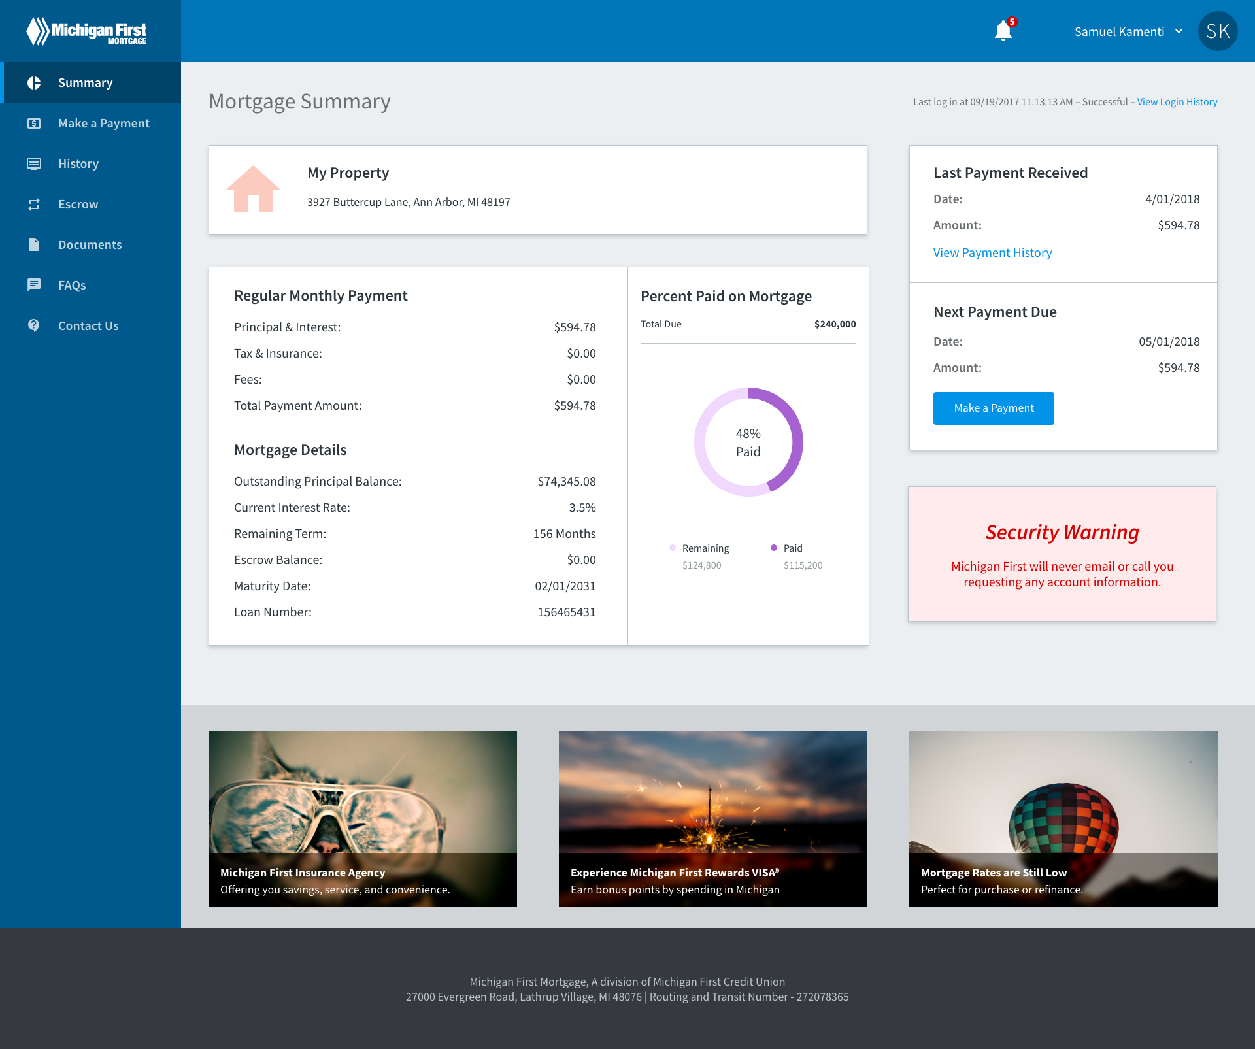Image resolution: width=1255 pixels, height=1049 pixels.
Task: Click the FAQs chat bubble icon
Action: coord(34,285)
